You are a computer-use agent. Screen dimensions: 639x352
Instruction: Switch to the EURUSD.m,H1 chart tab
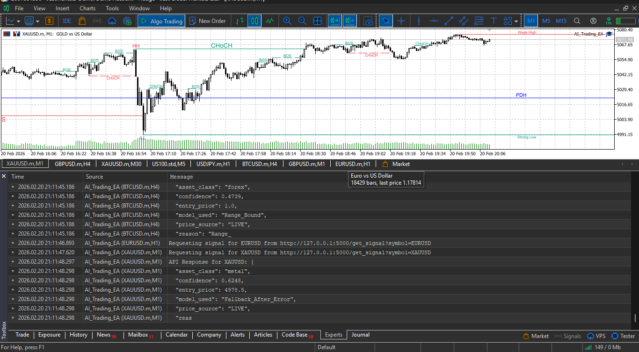(x=353, y=164)
